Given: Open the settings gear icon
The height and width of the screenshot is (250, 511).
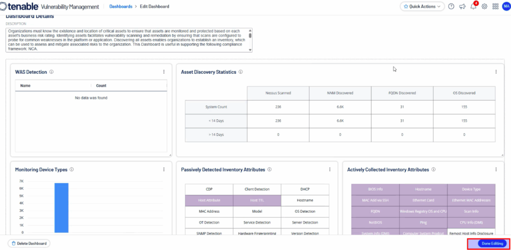Looking at the screenshot, I should [484, 6].
